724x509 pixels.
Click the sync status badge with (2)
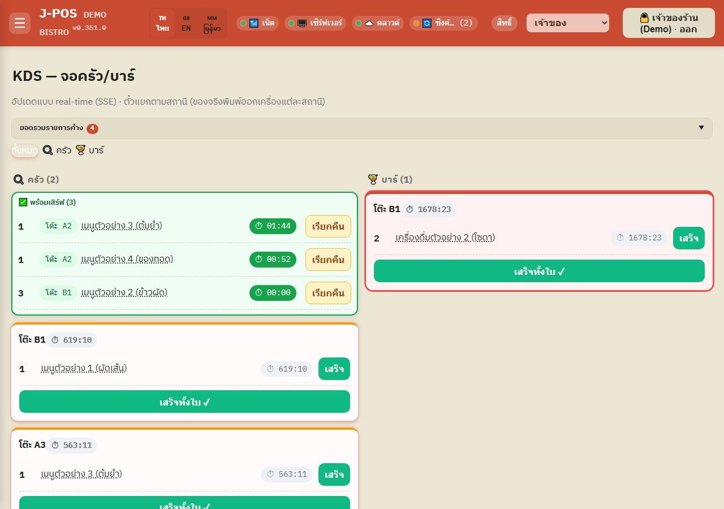click(443, 23)
